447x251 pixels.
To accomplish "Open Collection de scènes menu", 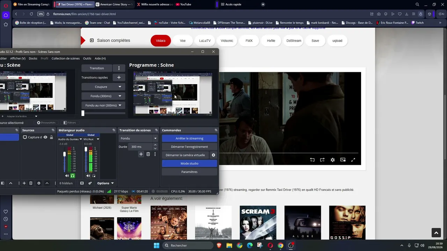I will coord(66,59).
